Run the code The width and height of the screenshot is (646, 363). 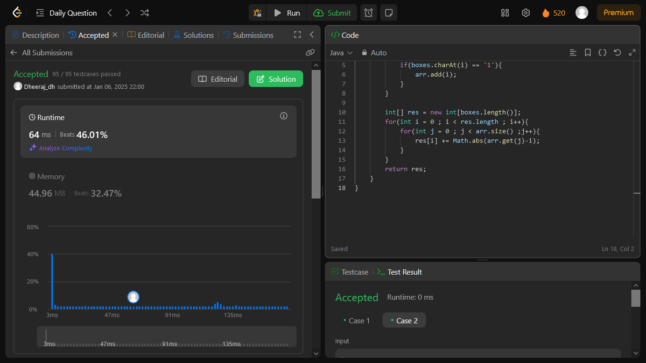pos(287,13)
